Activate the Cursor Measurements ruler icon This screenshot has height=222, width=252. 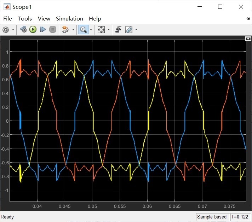(129, 30)
